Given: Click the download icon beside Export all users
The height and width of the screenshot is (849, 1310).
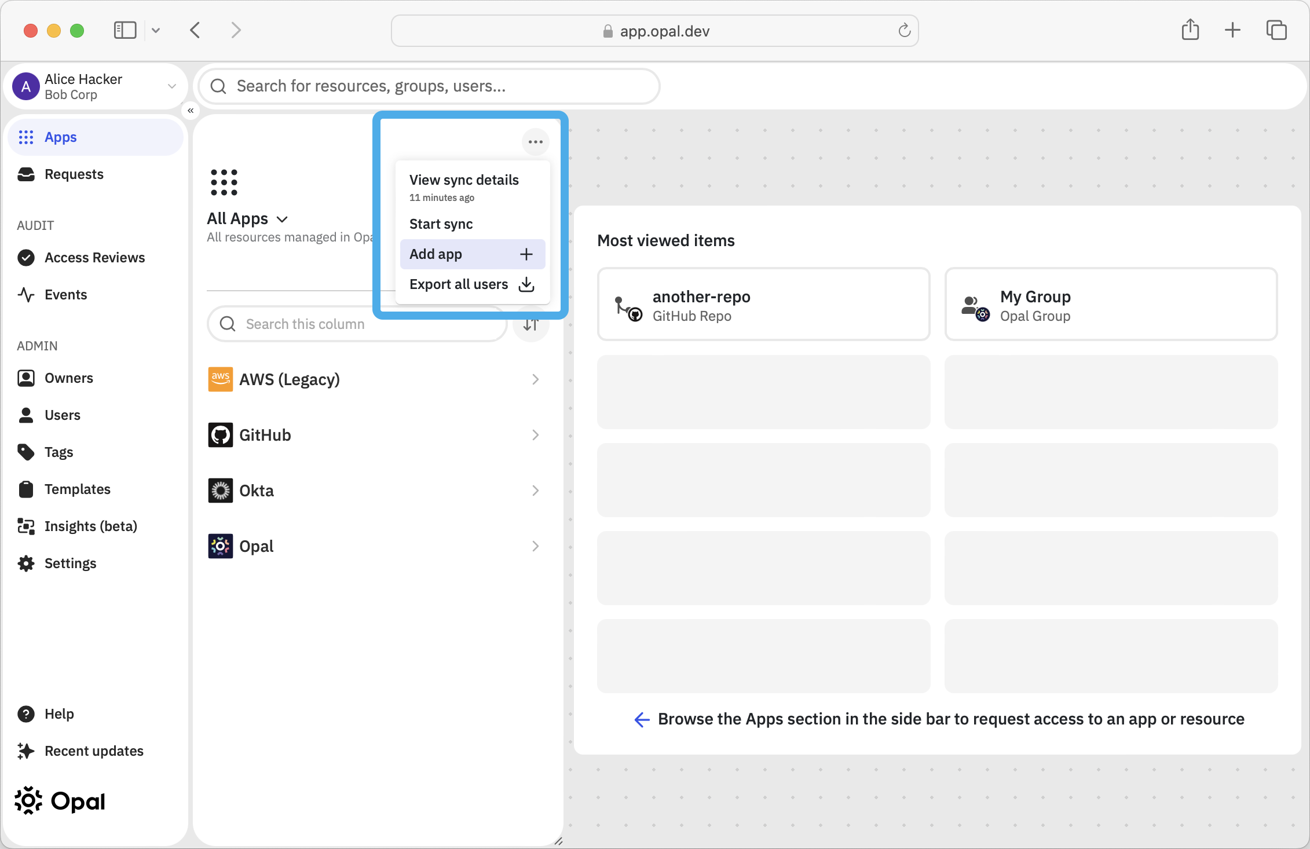Looking at the screenshot, I should click(x=526, y=284).
